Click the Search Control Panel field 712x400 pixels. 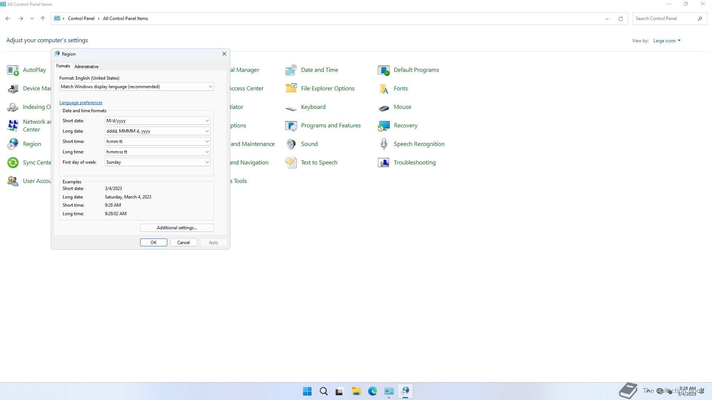coord(665,19)
